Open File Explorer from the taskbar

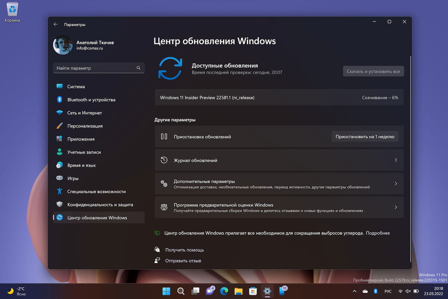click(x=238, y=291)
